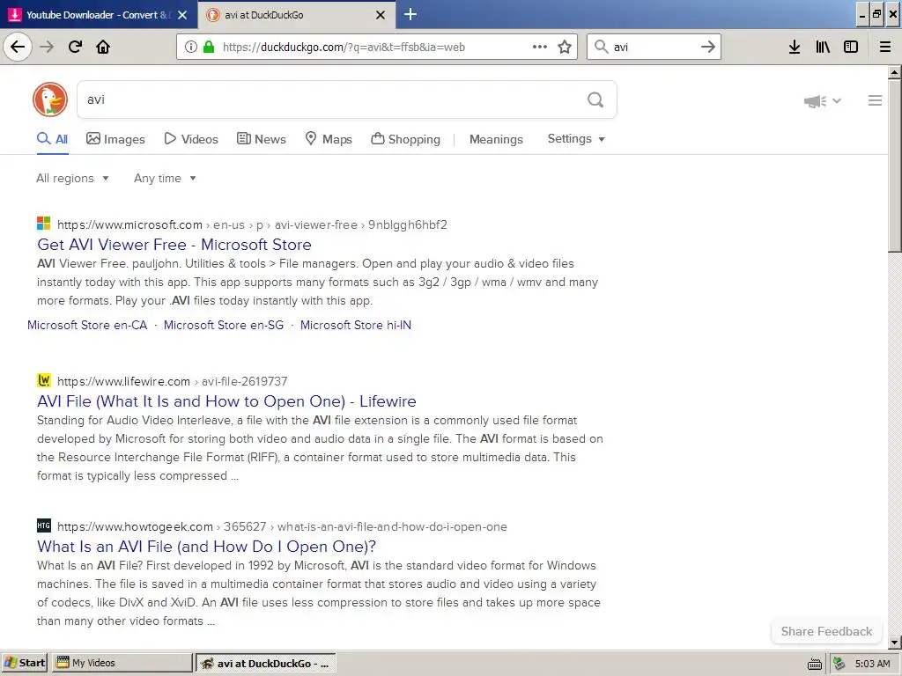Viewport: 902px width, 676px height.
Task: Expand the Any time filter
Action: coord(165,178)
